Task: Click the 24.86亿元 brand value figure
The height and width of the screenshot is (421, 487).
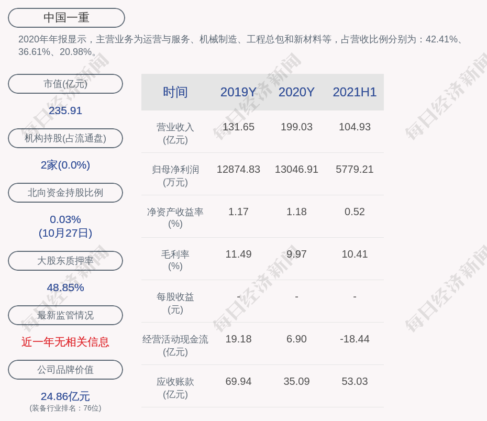Action: [65, 396]
